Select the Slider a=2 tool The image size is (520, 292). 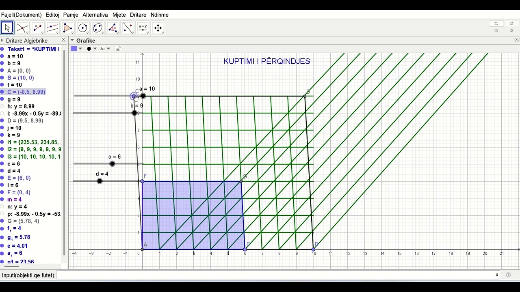(143, 28)
